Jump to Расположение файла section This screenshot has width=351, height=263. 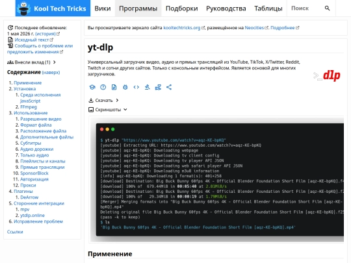[x=43, y=131]
